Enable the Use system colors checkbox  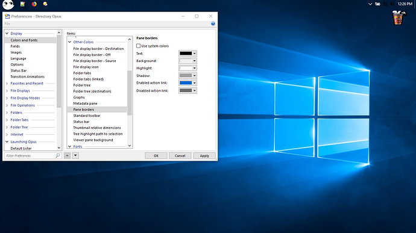(x=138, y=46)
